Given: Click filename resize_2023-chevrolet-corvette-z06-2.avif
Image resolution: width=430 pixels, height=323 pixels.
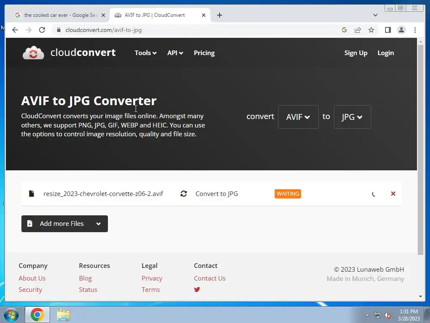Looking at the screenshot, I should (103, 193).
